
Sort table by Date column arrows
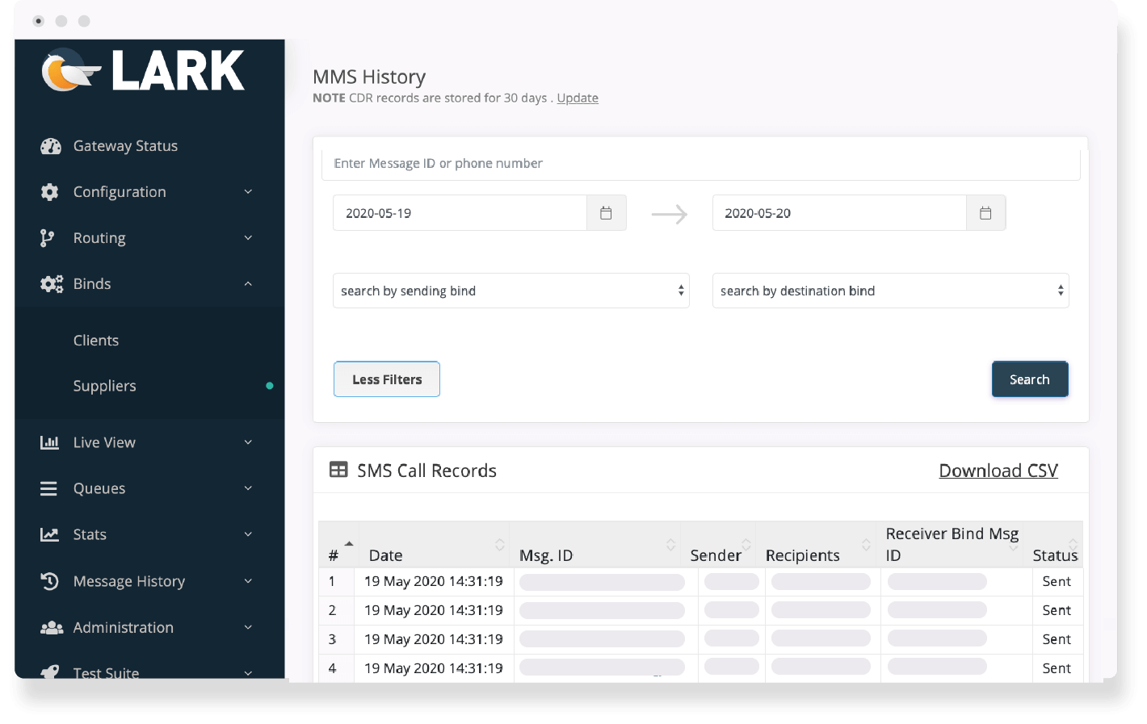pyautogui.click(x=500, y=545)
